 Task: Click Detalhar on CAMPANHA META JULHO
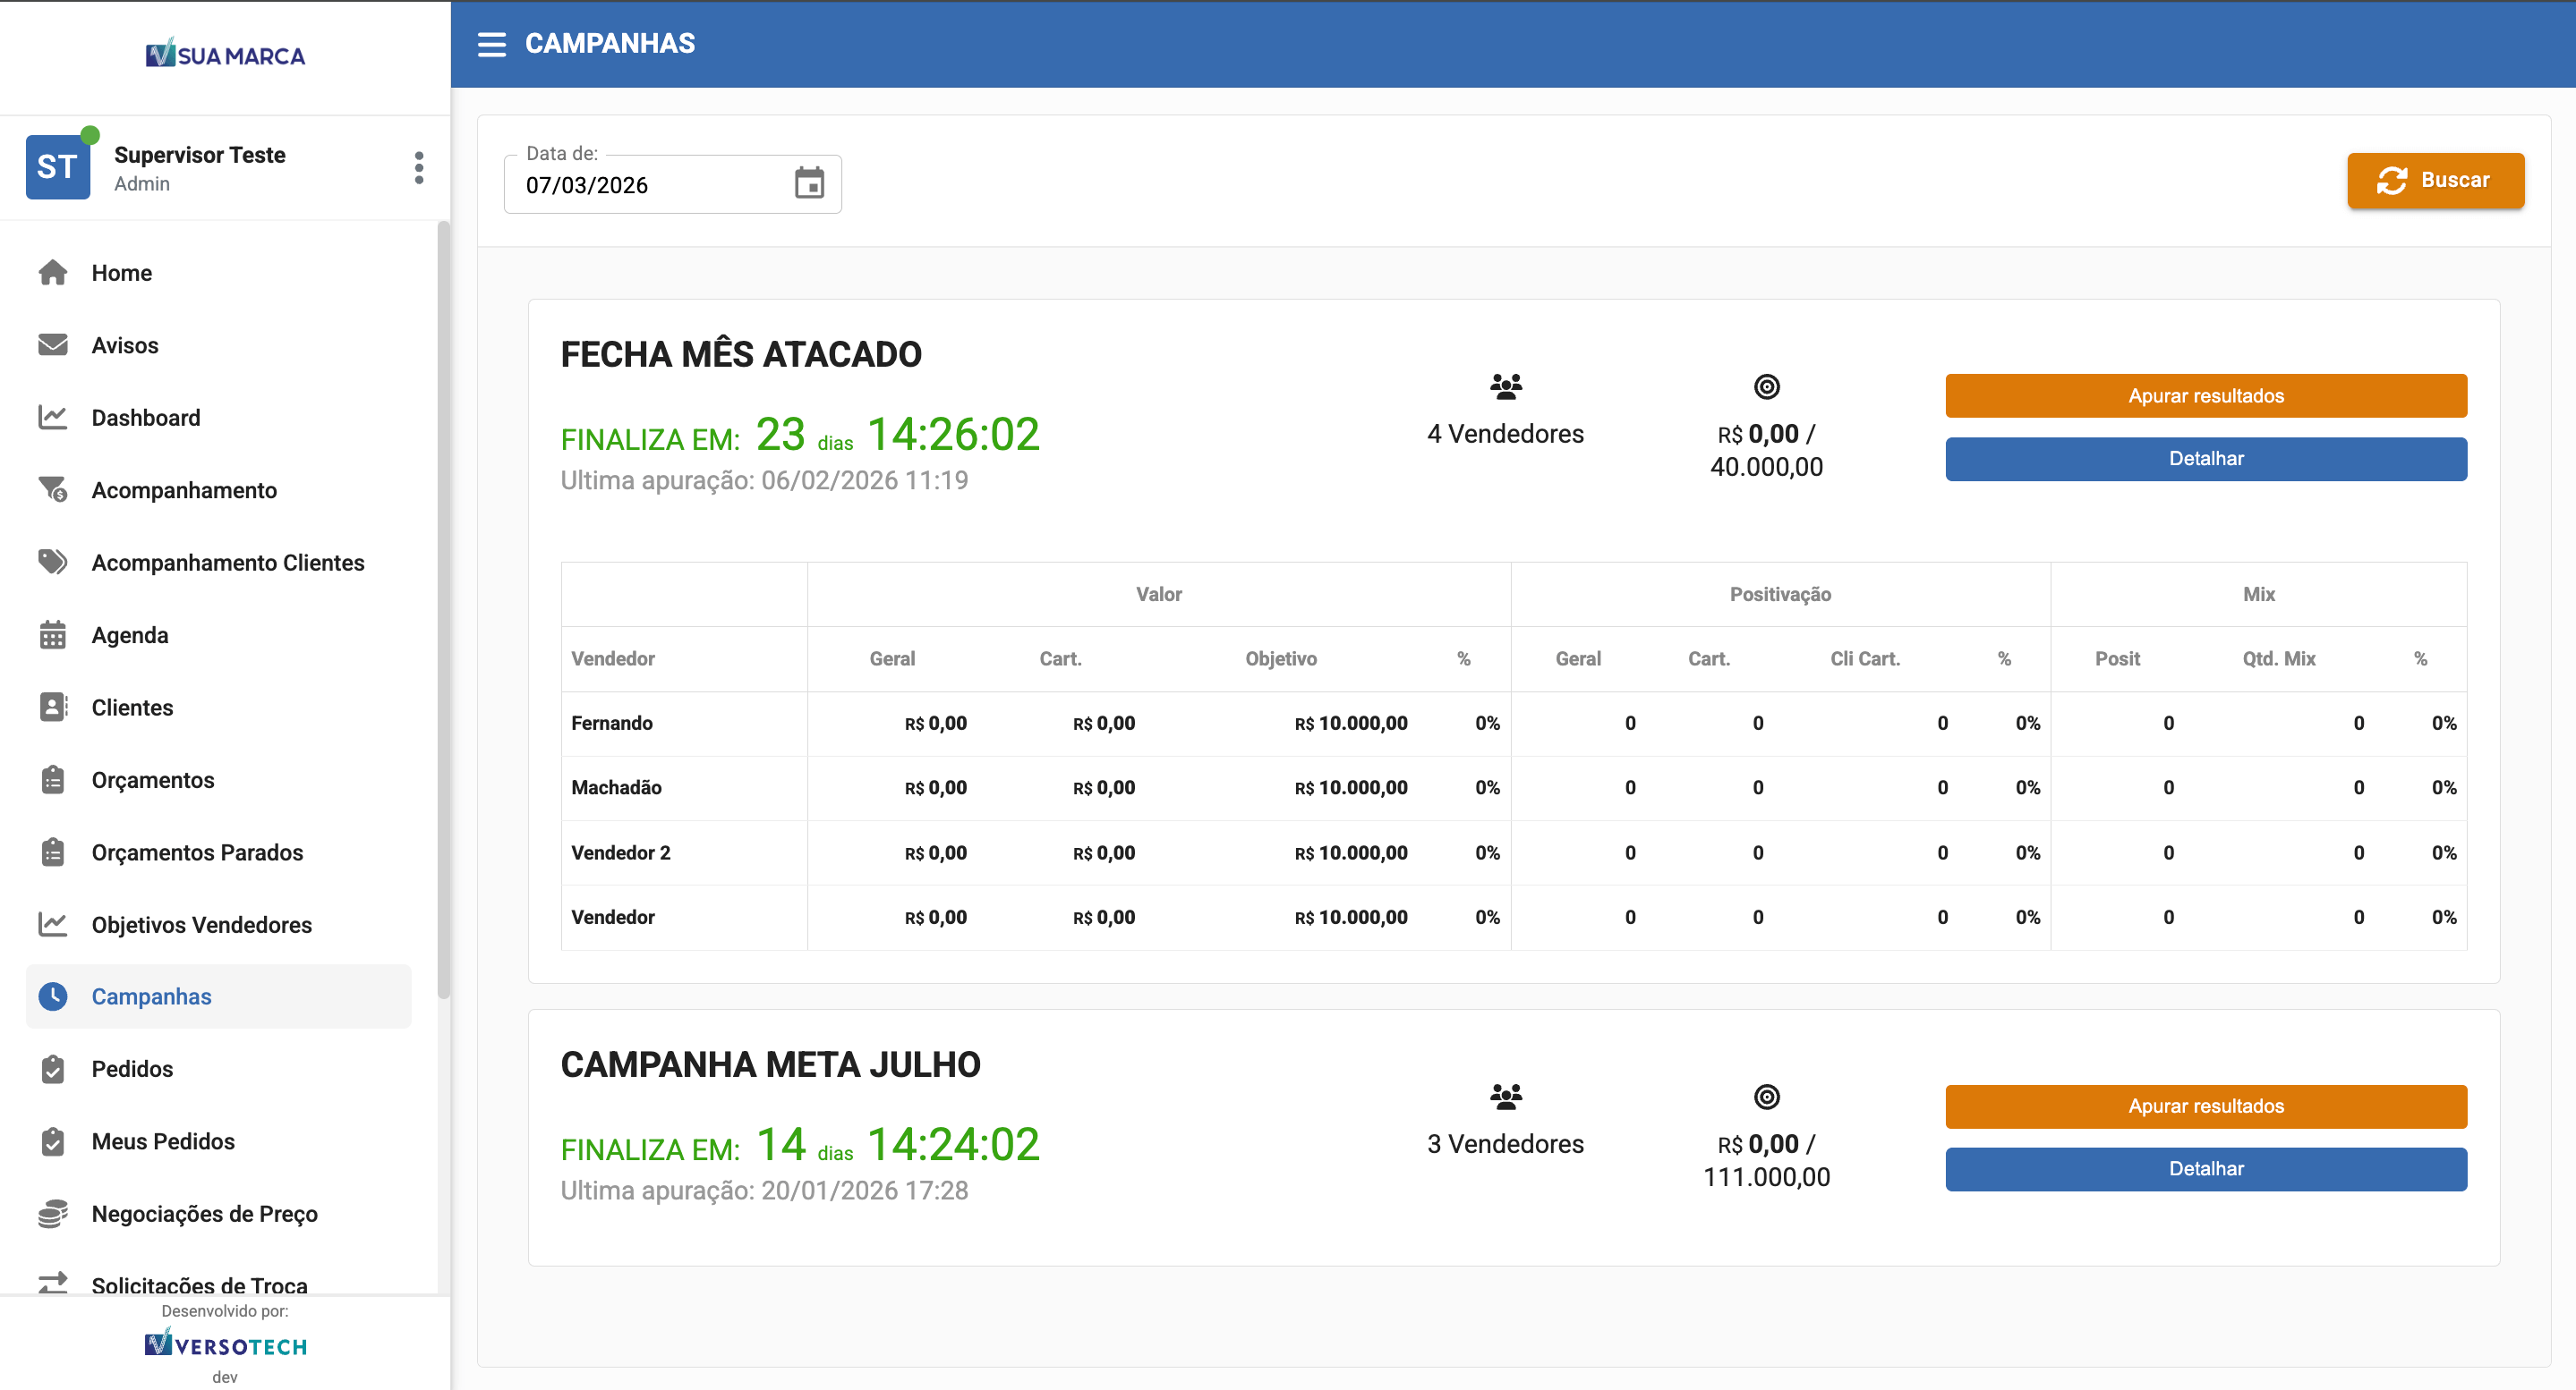[x=2206, y=1168]
